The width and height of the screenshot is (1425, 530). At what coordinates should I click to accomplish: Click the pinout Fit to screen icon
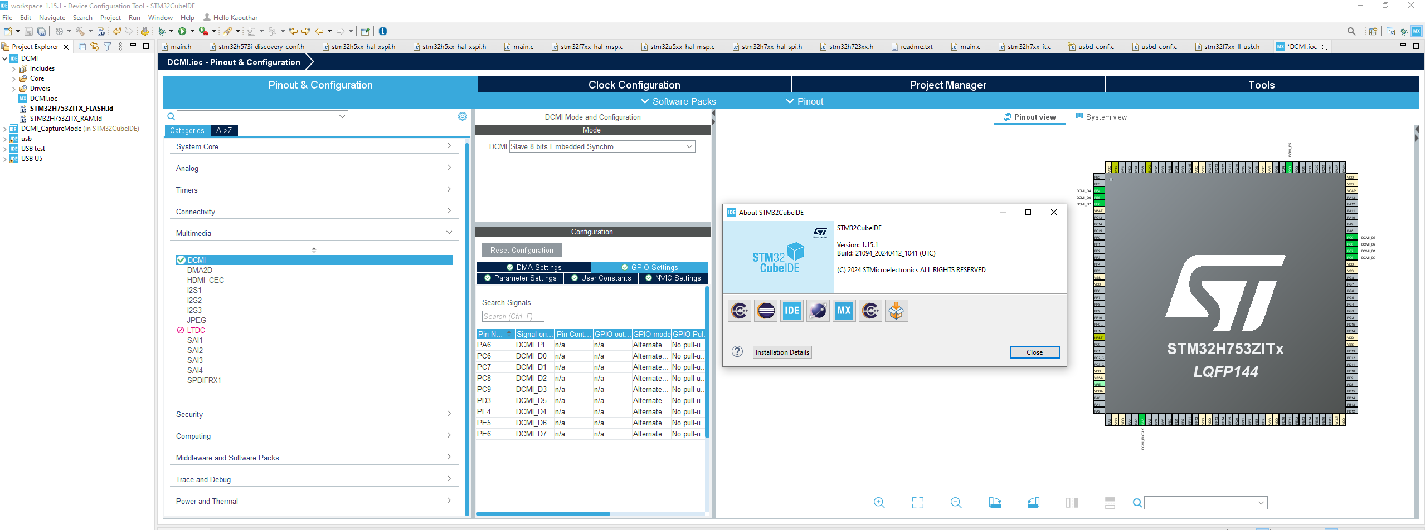918,503
